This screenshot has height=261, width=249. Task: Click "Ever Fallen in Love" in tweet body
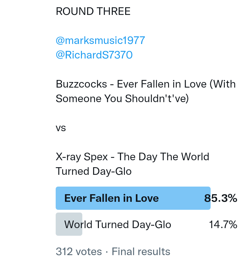(162, 84)
